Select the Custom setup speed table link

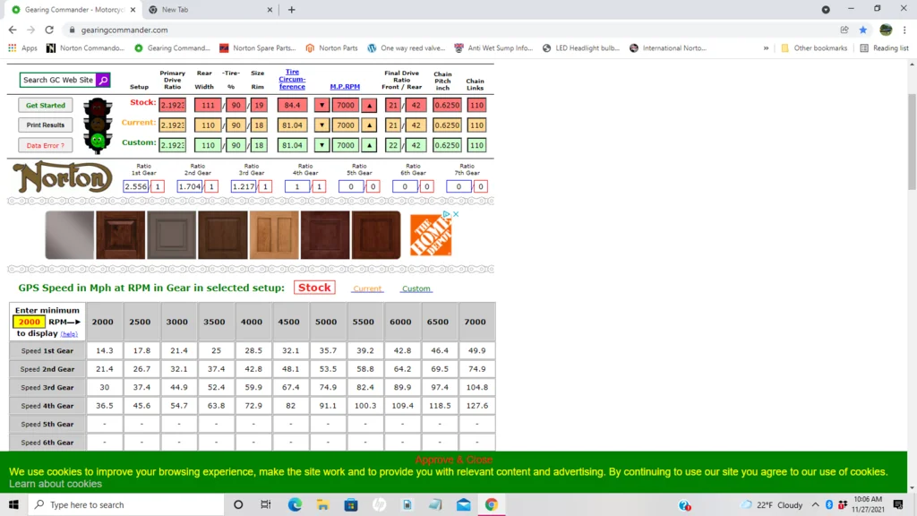(x=416, y=288)
